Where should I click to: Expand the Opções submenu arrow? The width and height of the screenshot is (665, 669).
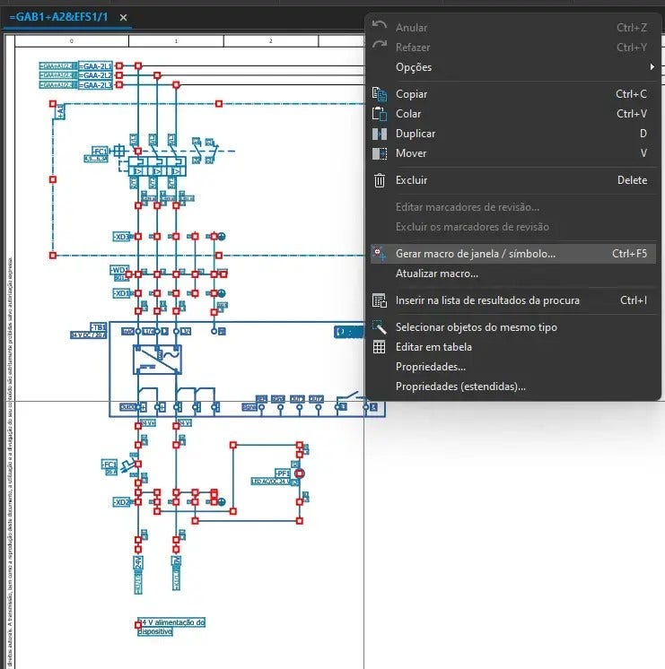coord(652,67)
